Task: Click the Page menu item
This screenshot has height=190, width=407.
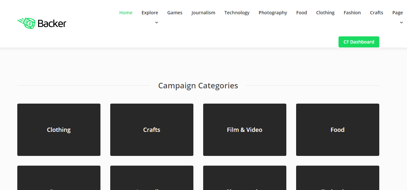Action: [398, 13]
